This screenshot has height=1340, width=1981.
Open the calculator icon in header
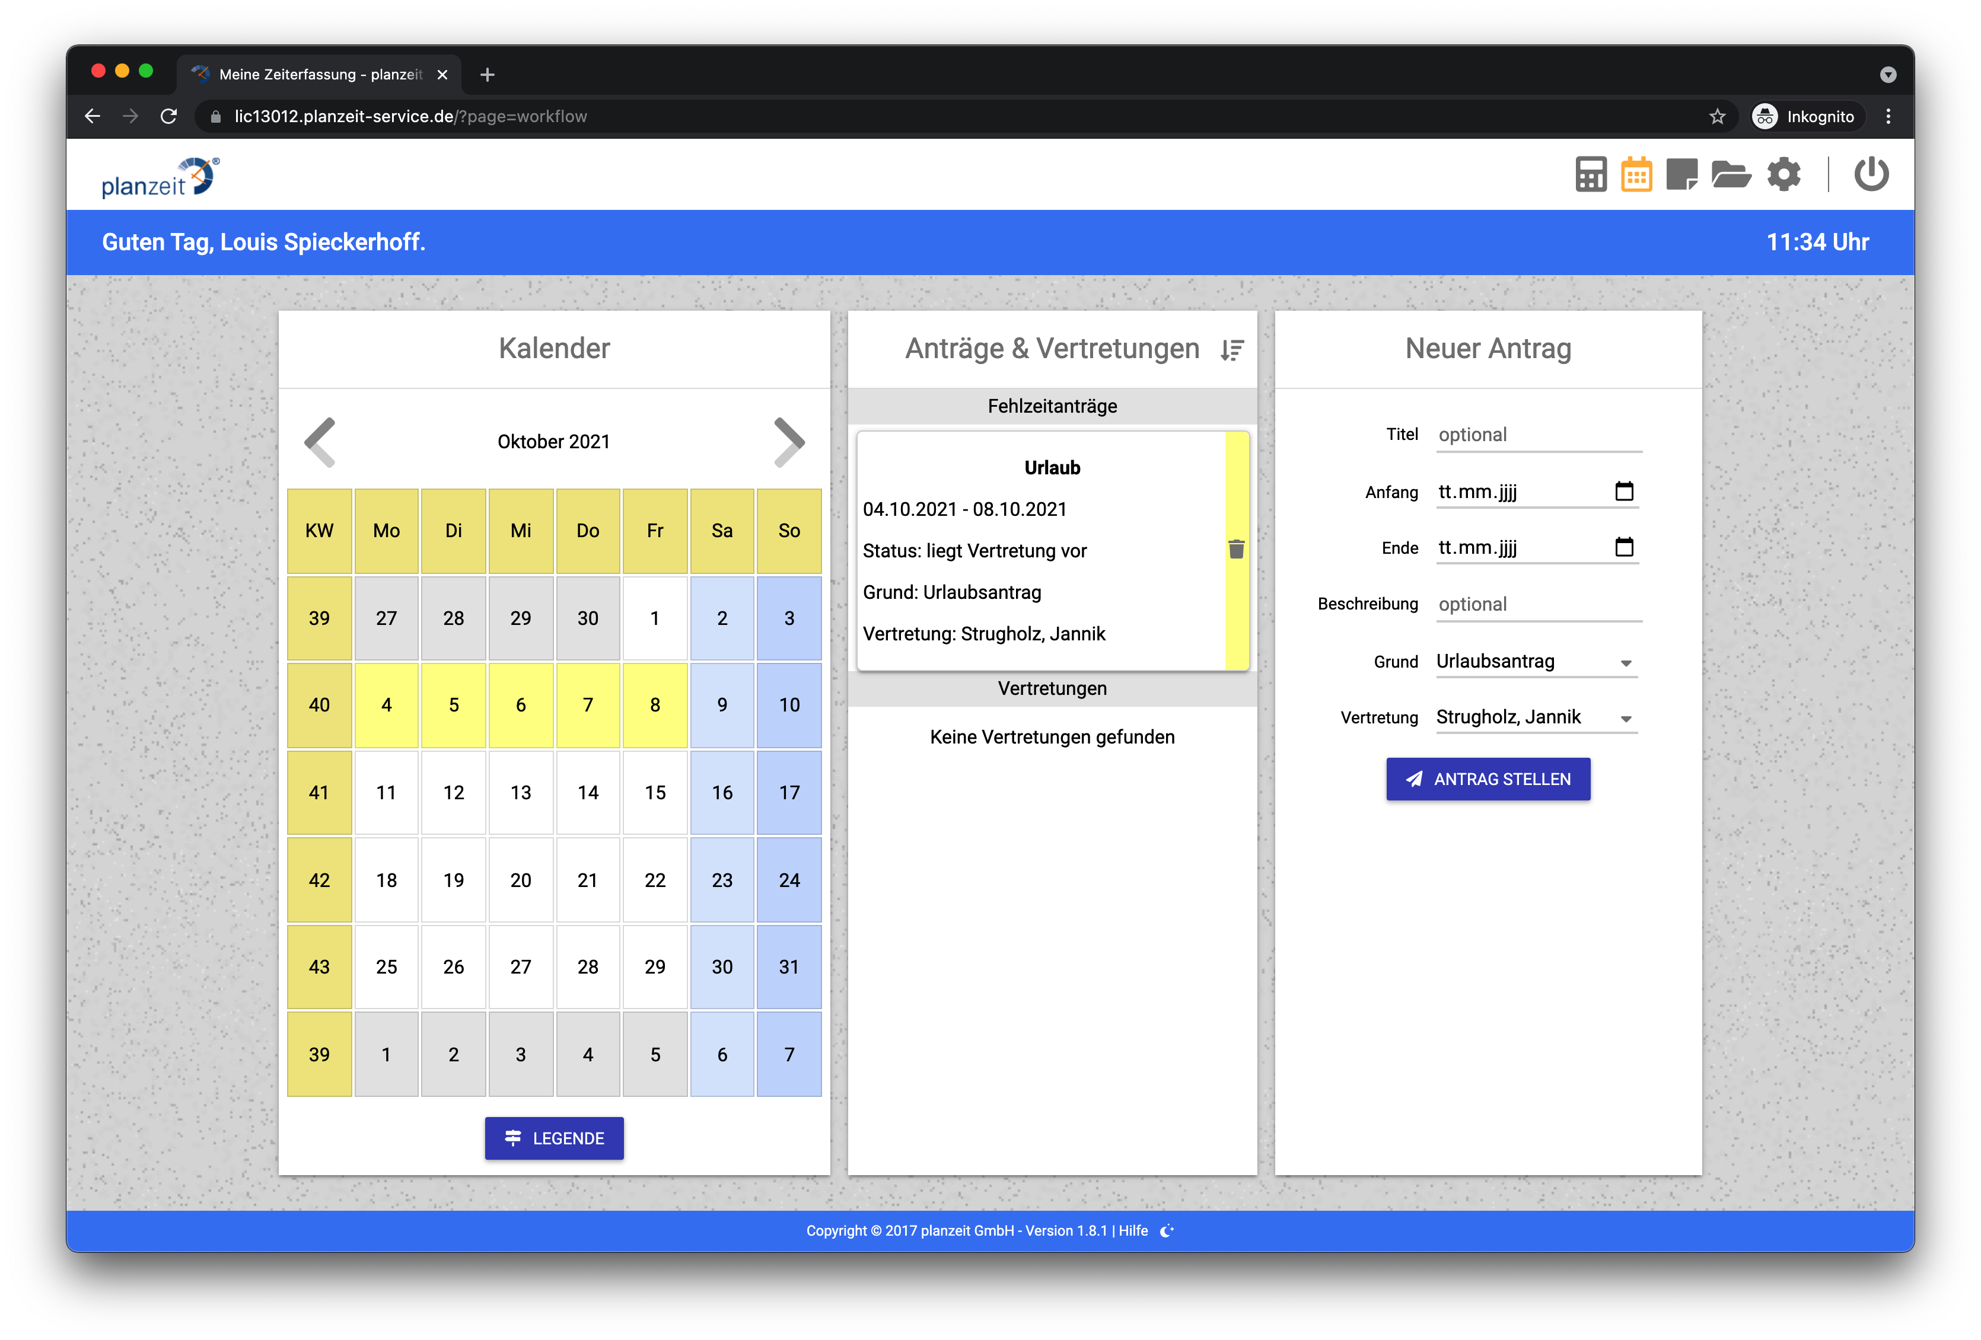pyautogui.click(x=1590, y=175)
